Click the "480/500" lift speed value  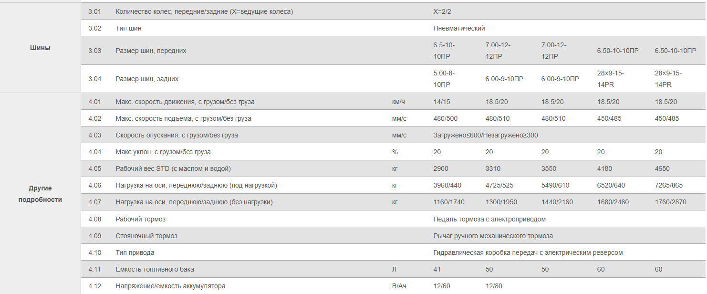(x=446, y=118)
